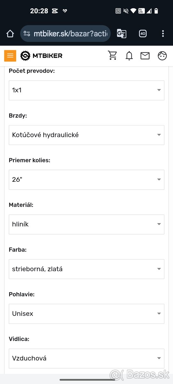Tap the Google Translate icon

point(121,34)
